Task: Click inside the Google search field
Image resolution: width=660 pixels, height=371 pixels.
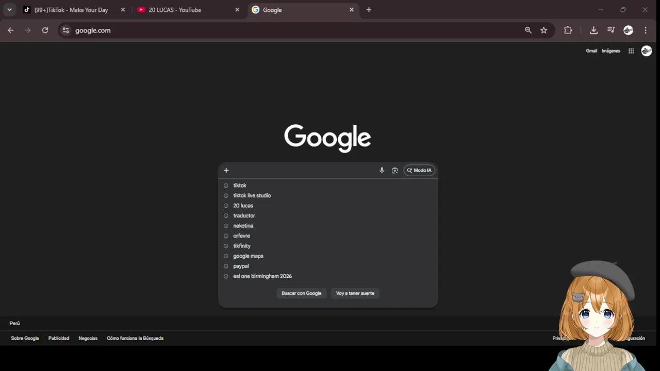Action: pos(304,171)
